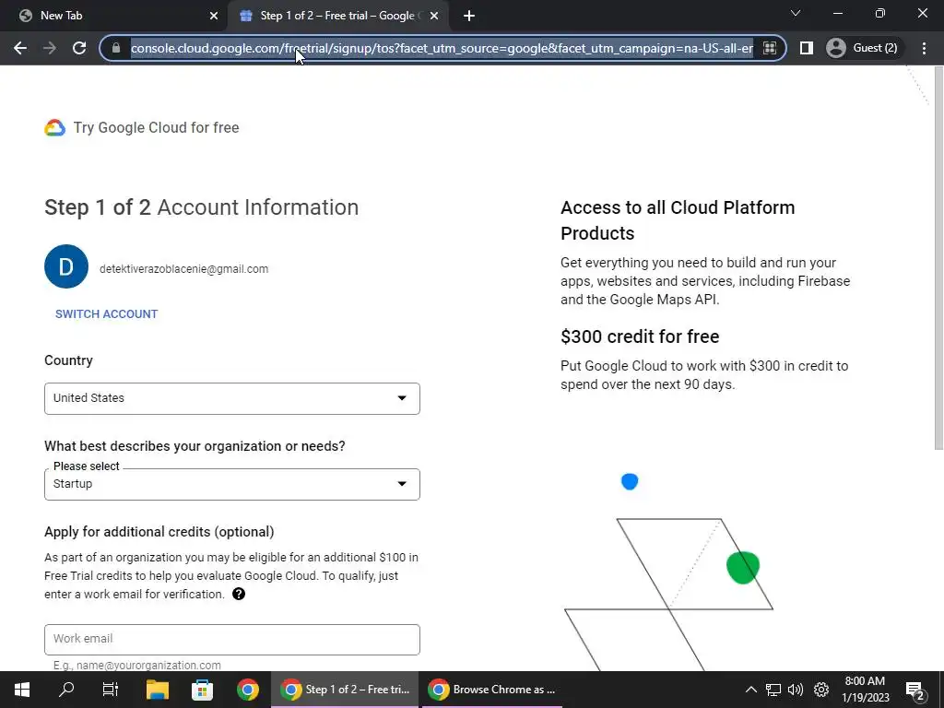This screenshot has width=944, height=708.
Task: Switch to the New Tab tab
Action: (x=113, y=16)
